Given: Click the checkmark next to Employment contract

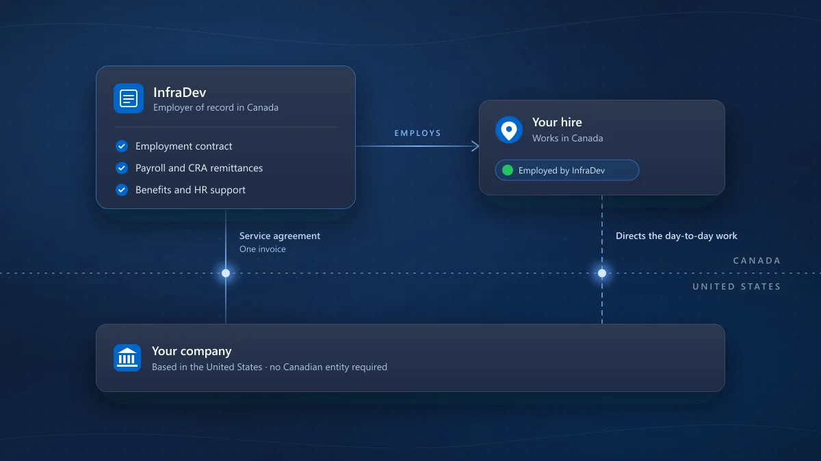Looking at the screenshot, I should point(122,146).
